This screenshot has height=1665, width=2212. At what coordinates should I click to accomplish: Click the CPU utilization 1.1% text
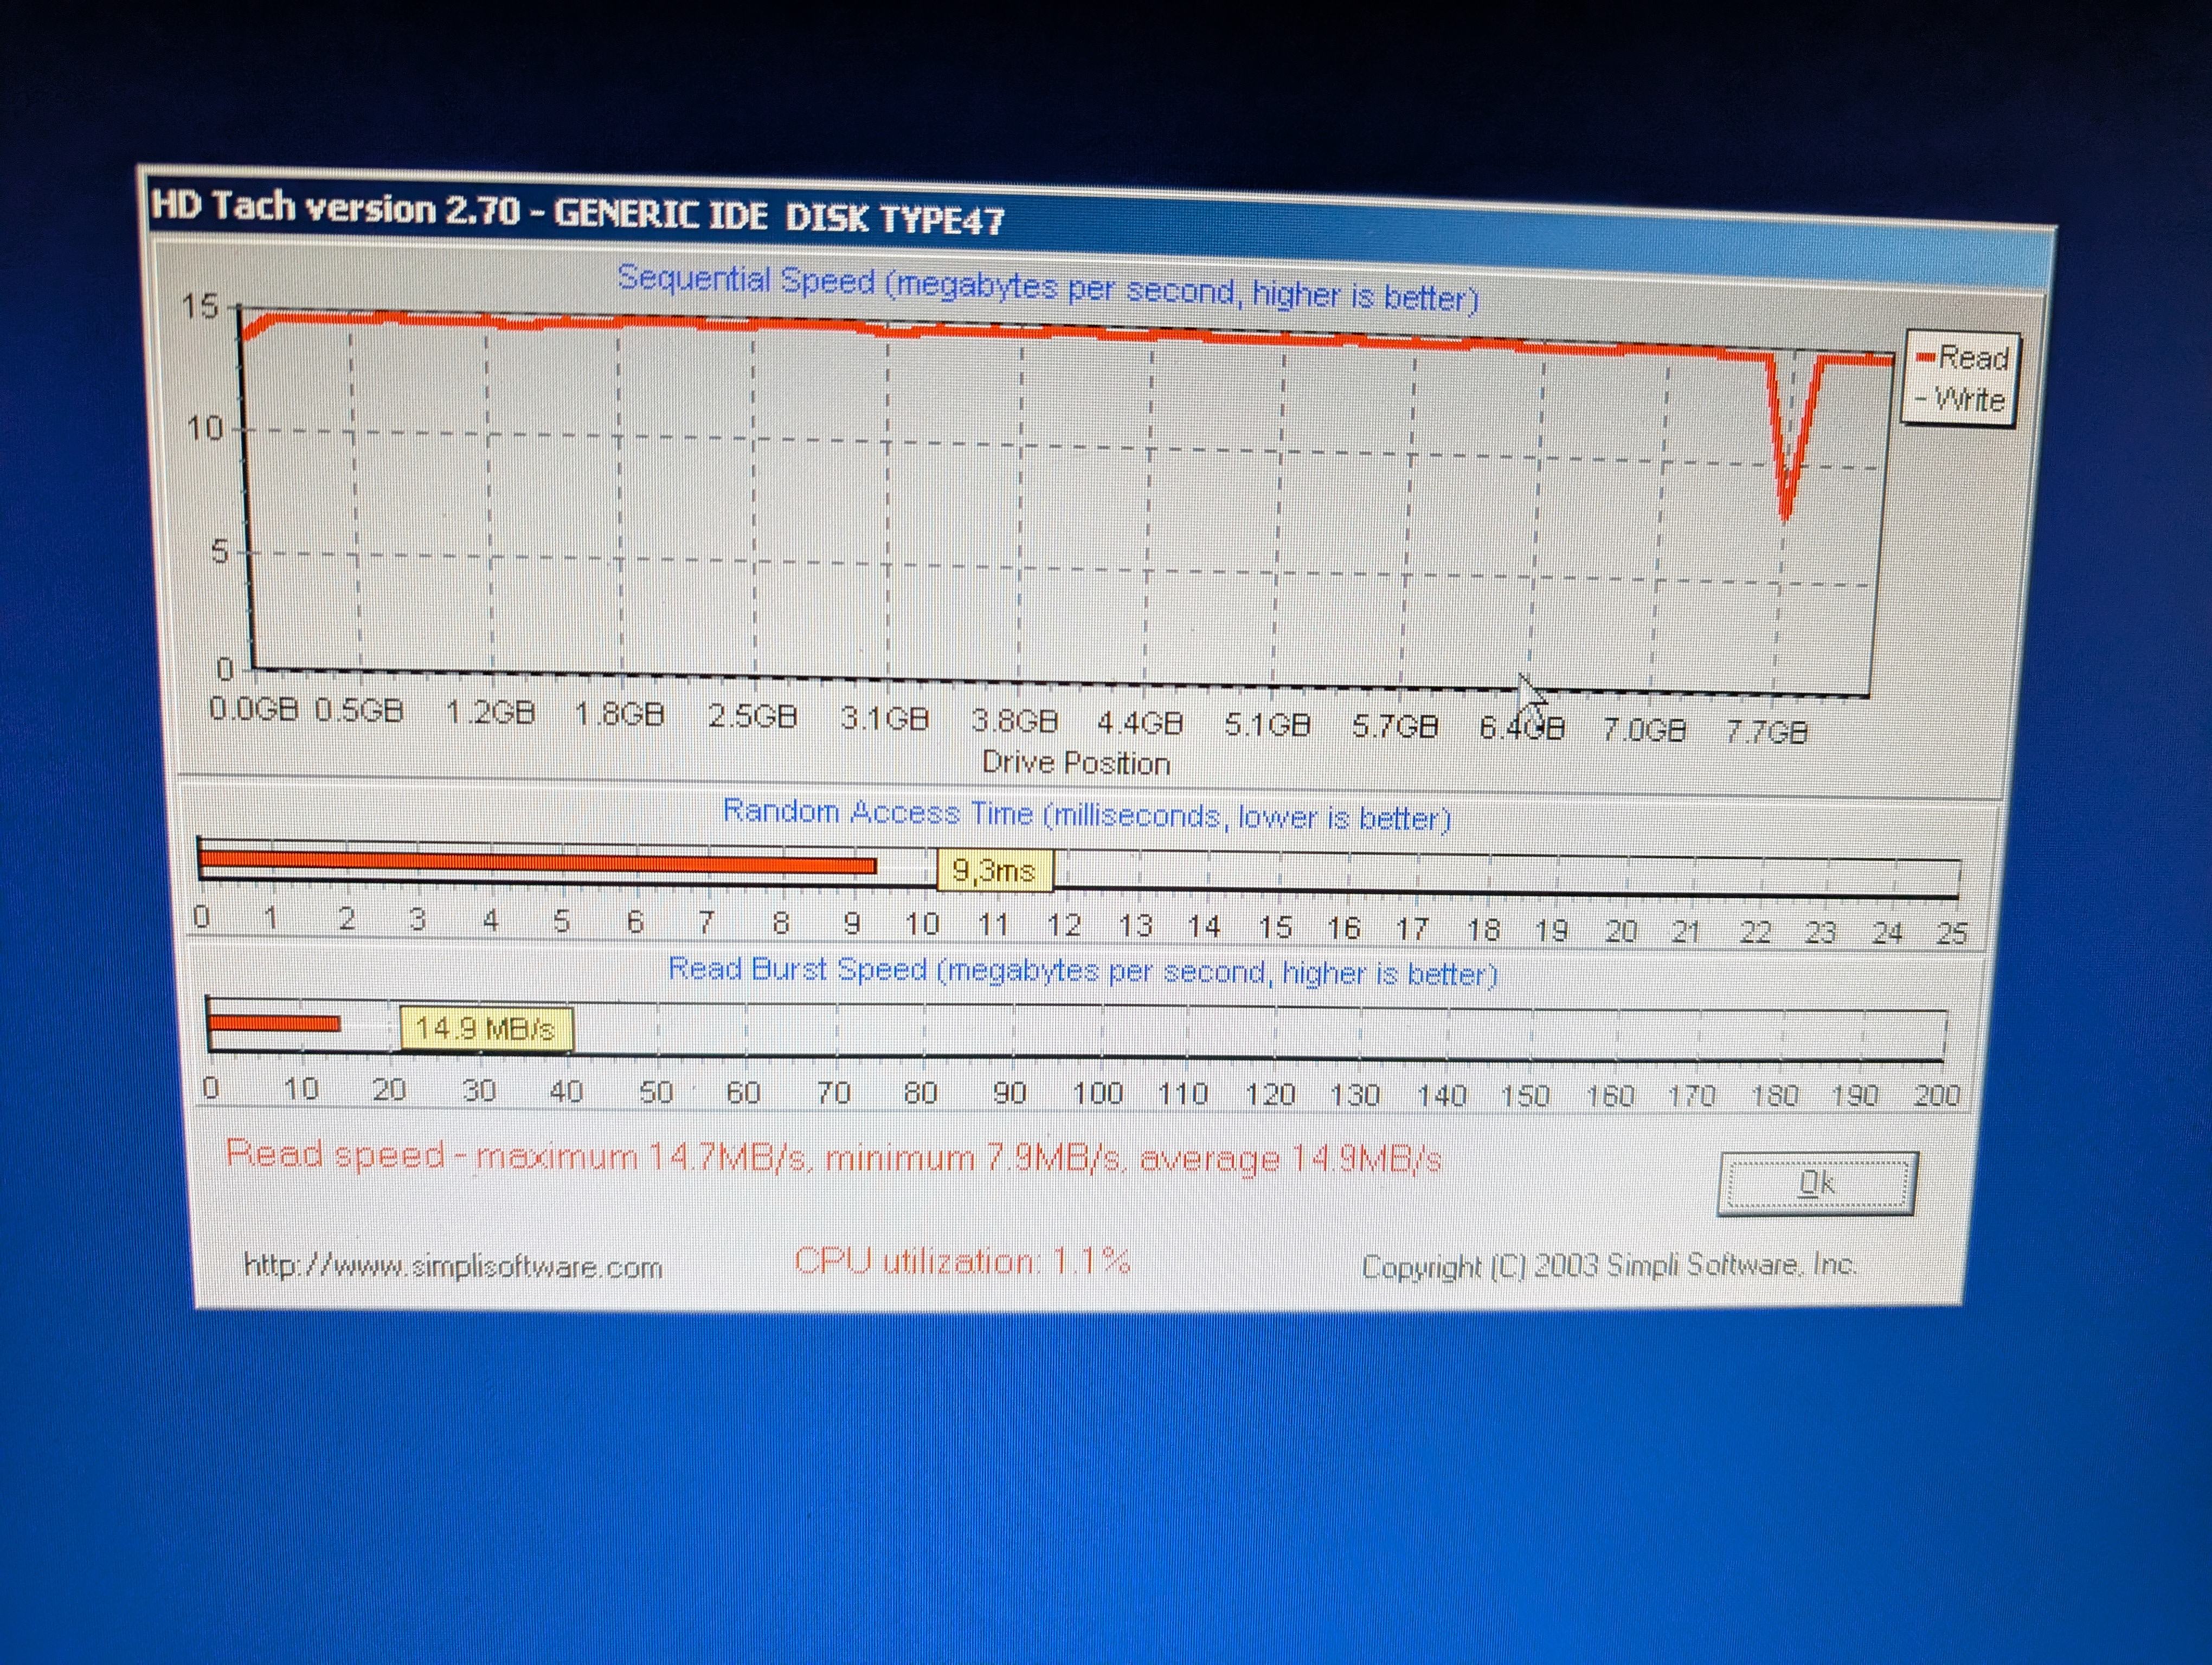point(962,1261)
